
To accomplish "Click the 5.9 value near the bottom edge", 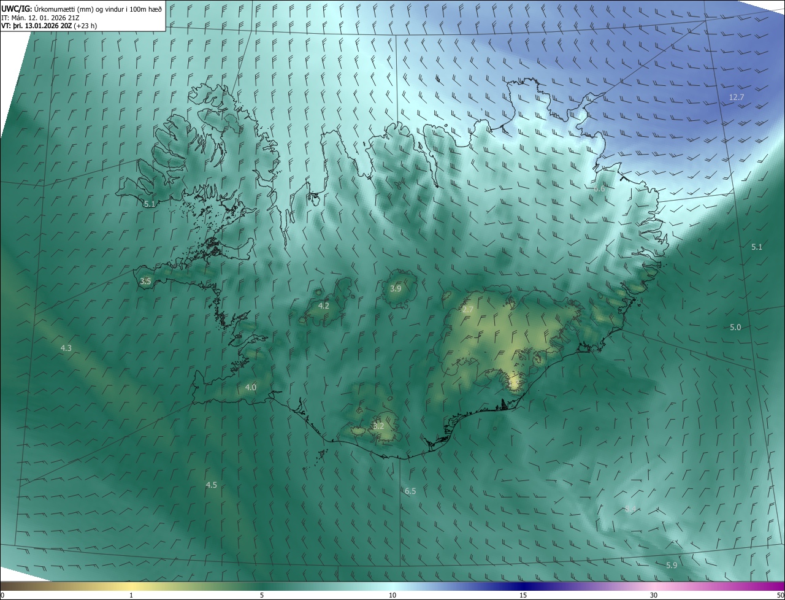I will (x=672, y=566).
